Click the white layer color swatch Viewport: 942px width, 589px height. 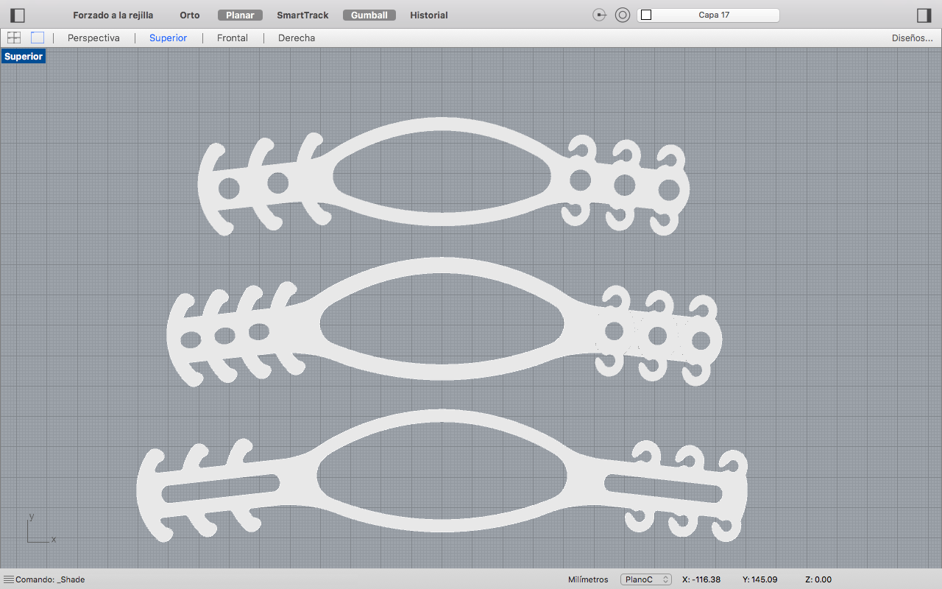click(646, 15)
